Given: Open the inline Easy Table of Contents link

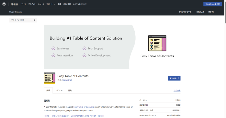Looking at the screenshot, I should click(84, 107).
